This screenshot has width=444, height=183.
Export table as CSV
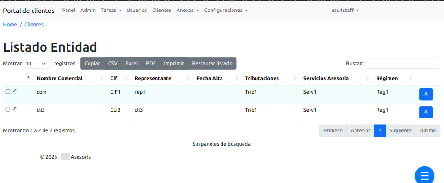[113, 64]
